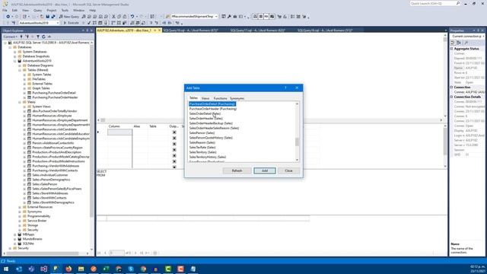Click the Visual Studio icon in taskbar
The height and width of the screenshot is (274, 487).
44,269
